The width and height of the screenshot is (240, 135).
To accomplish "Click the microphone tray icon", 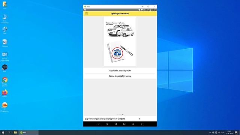I will tap(213, 132).
